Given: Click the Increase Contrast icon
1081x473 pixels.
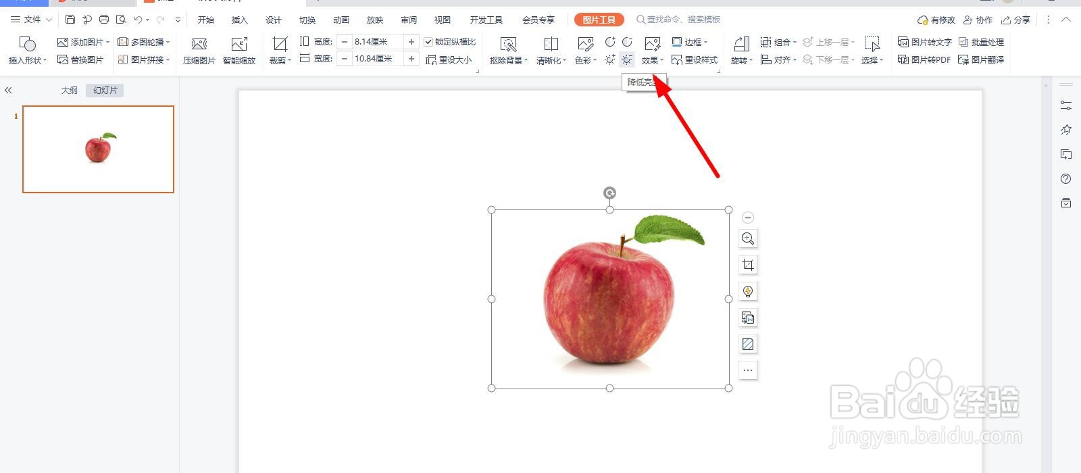Looking at the screenshot, I should [x=610, y=42].
